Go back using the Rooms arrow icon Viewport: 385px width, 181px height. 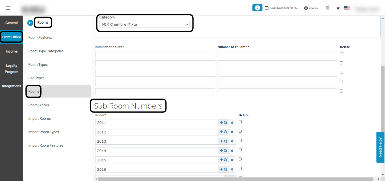30,23
